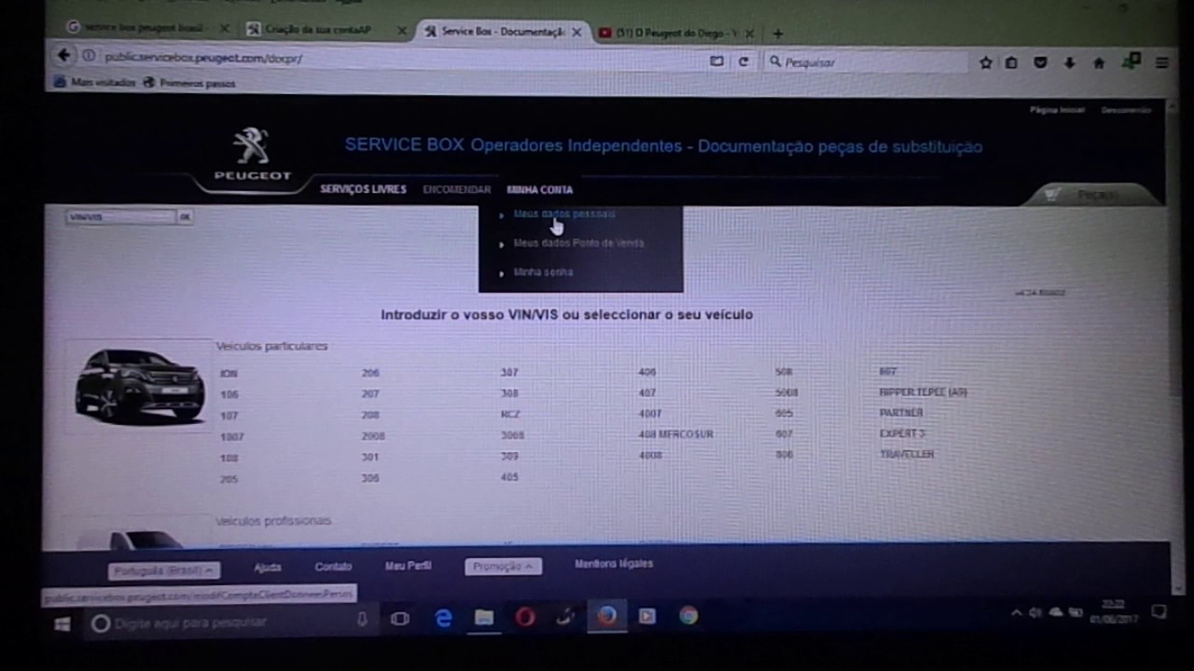The image size is (1194, 671).
Task: Go to Firefox home icon
Action: (1099, 62)
